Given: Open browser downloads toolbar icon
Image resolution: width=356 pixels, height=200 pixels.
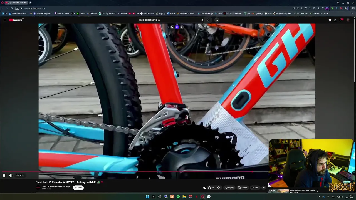Looking at the screenshot, I should pos(318,8).
